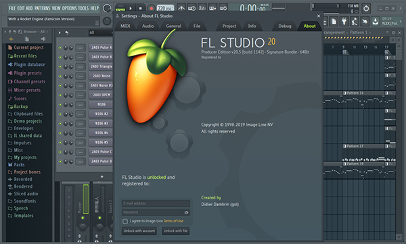Click the browser reread undo arrow
This screenshot has width=406, height=244.
[15, 32]
